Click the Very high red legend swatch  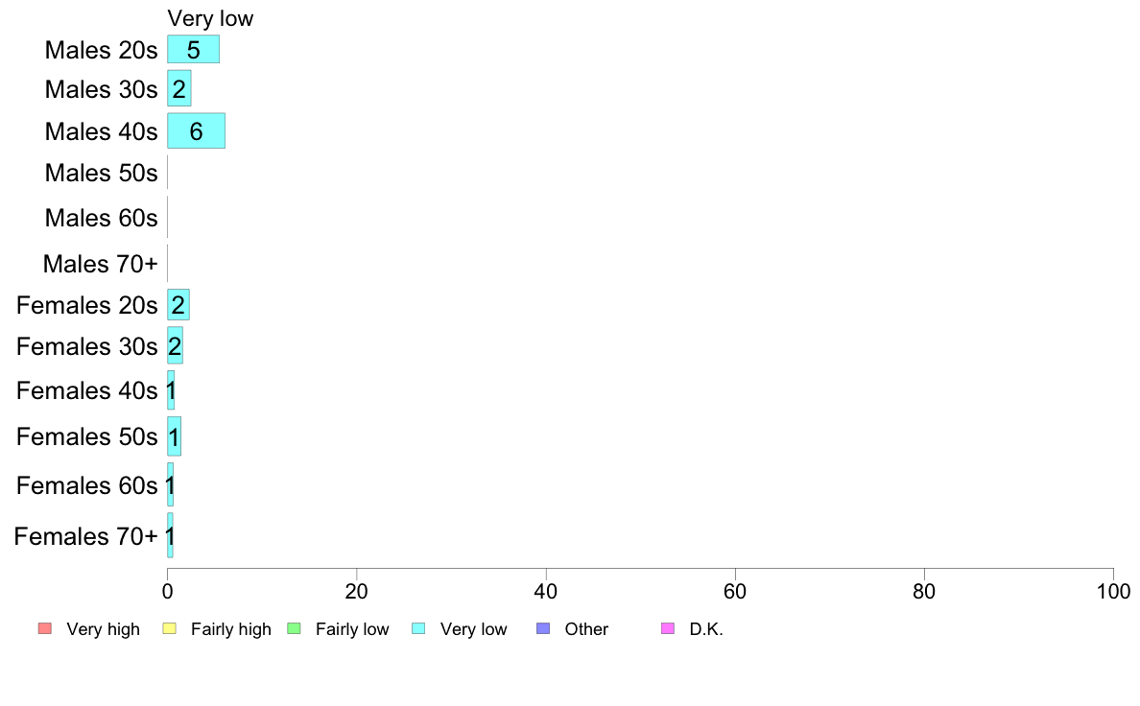45,628
